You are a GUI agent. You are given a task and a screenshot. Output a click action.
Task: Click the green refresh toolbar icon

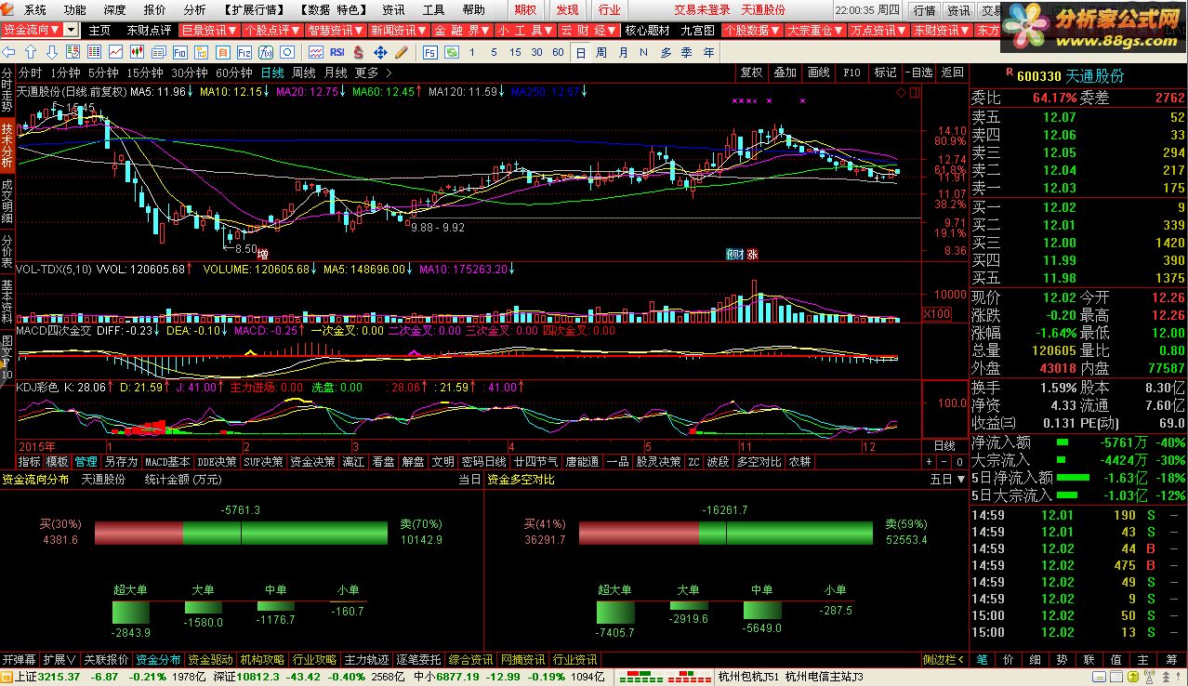tap(450, 52)
